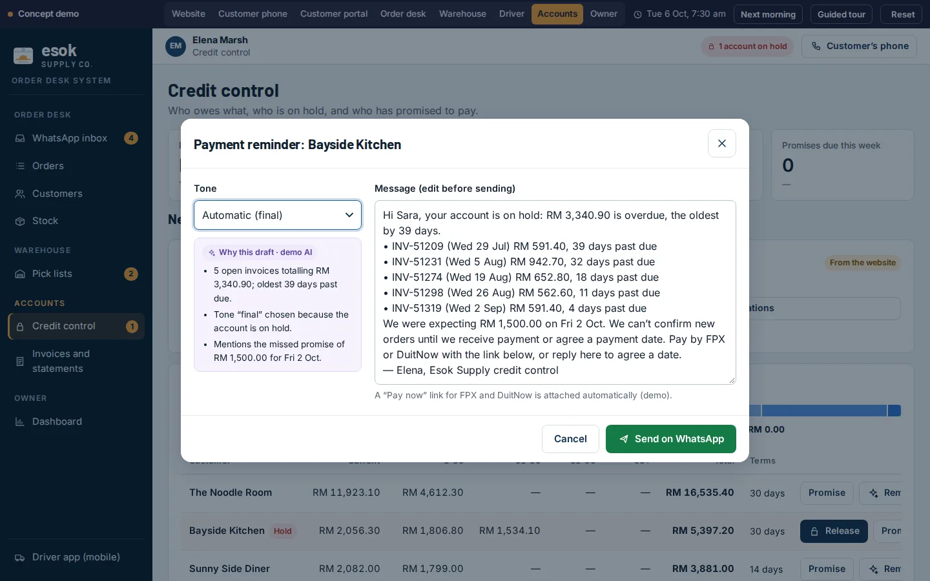This screenshot has width=930, height=581.
Task: Start the Guided tour
Action: click(842, 14)
